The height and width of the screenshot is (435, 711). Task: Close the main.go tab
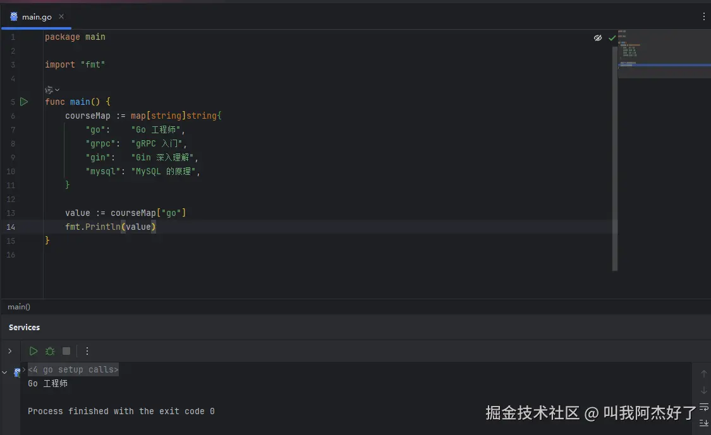click(61, 16)
